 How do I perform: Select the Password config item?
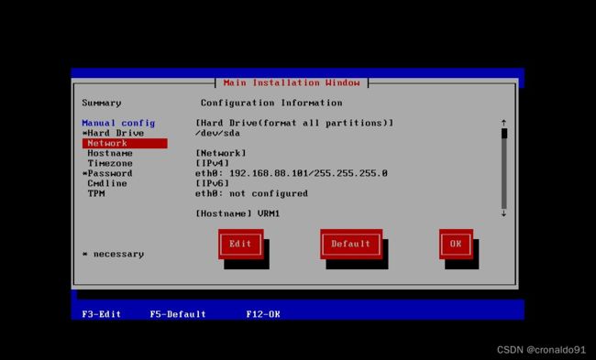pyautogui.click(x=107, y=173)
